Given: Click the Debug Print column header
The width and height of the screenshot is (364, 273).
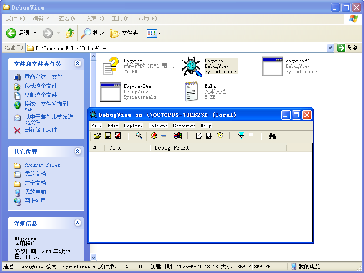Looking at the screenshot, I should click(x=218, y=148).
